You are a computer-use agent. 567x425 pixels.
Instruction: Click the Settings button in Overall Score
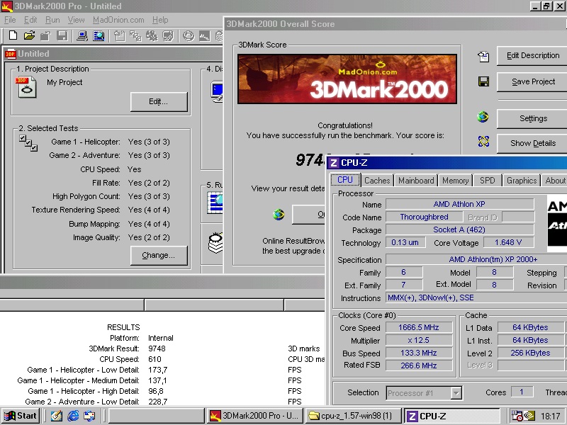coord(532,118)
